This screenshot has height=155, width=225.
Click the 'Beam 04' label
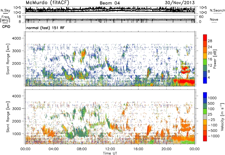pyautogui.click(x=110, y=3)
